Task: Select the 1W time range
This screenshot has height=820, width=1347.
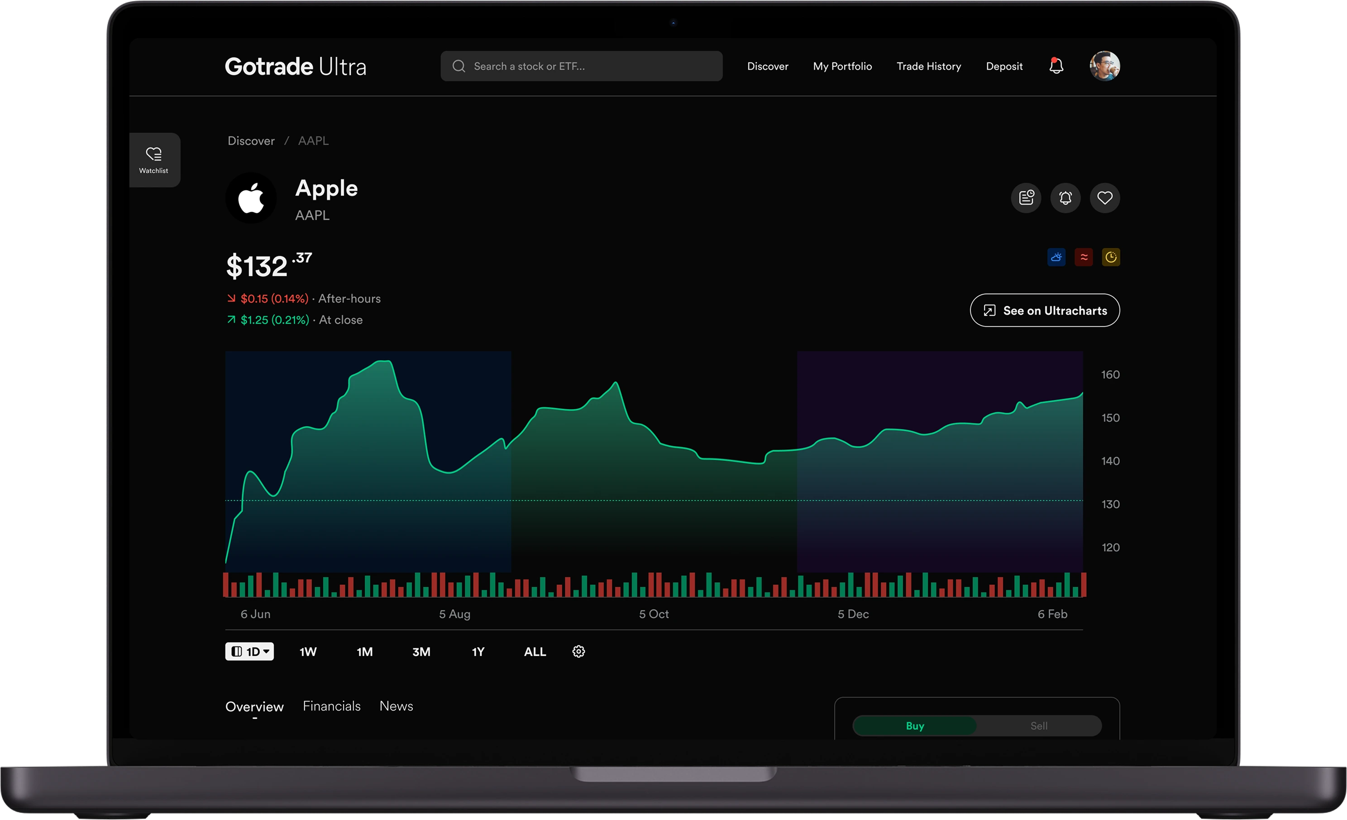Action: click(x=308, y=652)
